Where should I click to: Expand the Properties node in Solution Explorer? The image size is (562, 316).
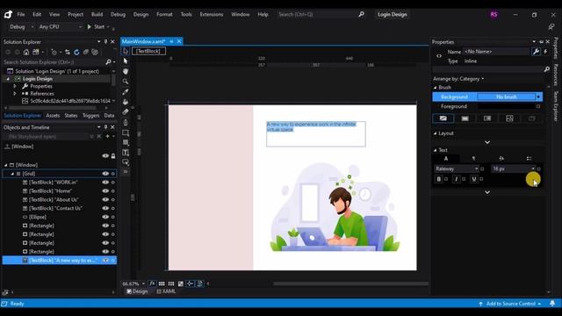click(15, 86)
